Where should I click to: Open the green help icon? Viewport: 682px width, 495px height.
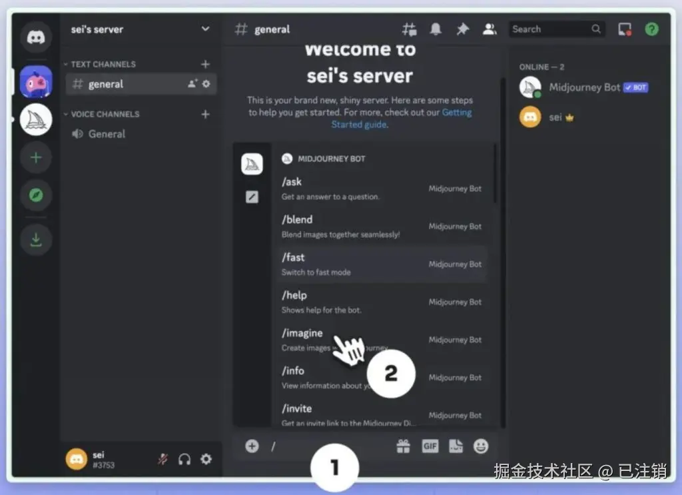pyautogui.click(x=651, y=29)
